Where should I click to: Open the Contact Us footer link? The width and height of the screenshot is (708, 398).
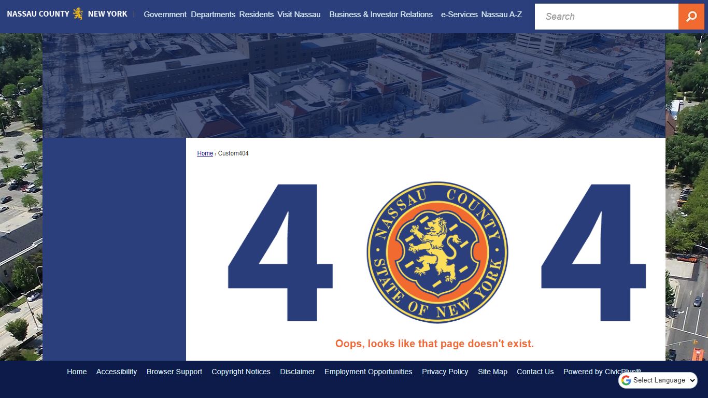click(x=535, y=372)
